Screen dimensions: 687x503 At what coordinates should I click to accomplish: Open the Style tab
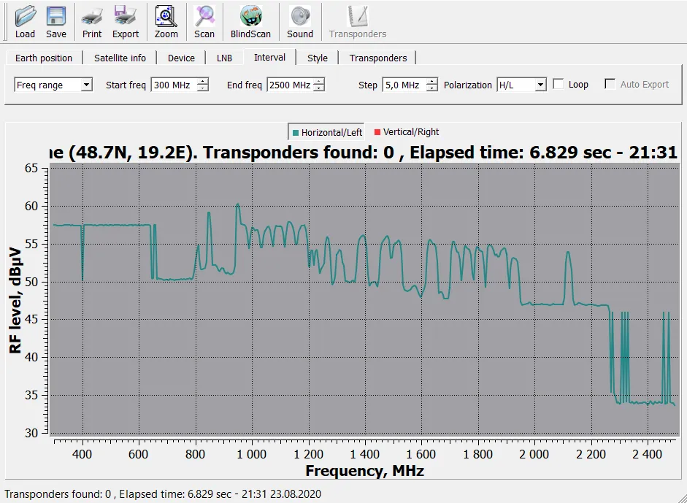(x=317, y=58)
